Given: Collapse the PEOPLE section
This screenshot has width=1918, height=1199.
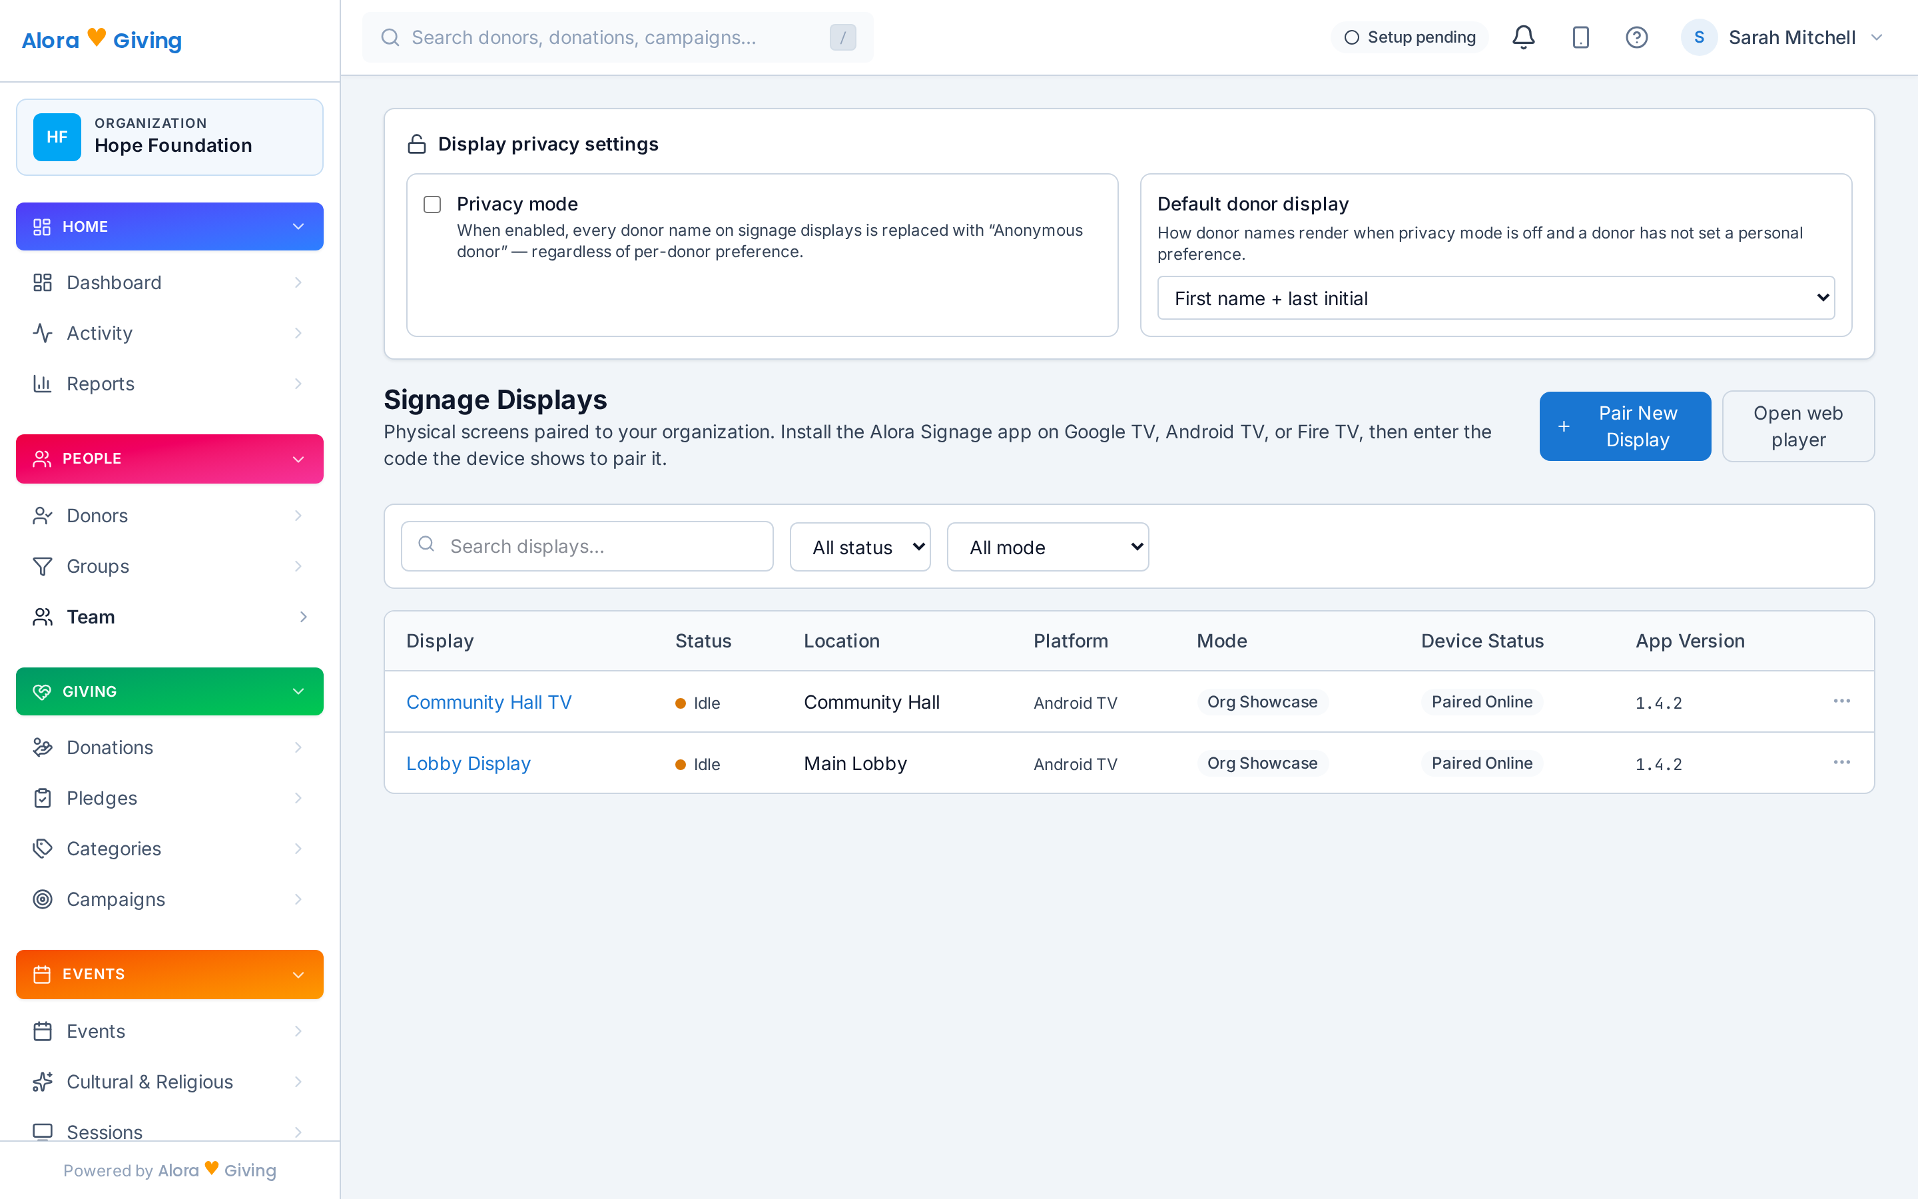Looking at the screenshot, I should coord(170,458).
